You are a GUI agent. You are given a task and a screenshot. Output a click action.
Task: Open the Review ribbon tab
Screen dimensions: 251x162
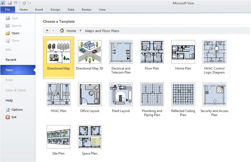click(x=86, y=9)
